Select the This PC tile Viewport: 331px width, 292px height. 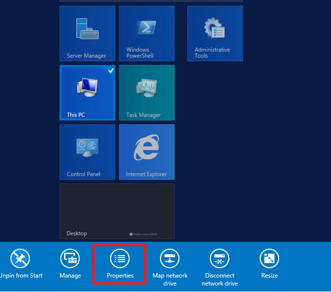[x=87, y=93]
